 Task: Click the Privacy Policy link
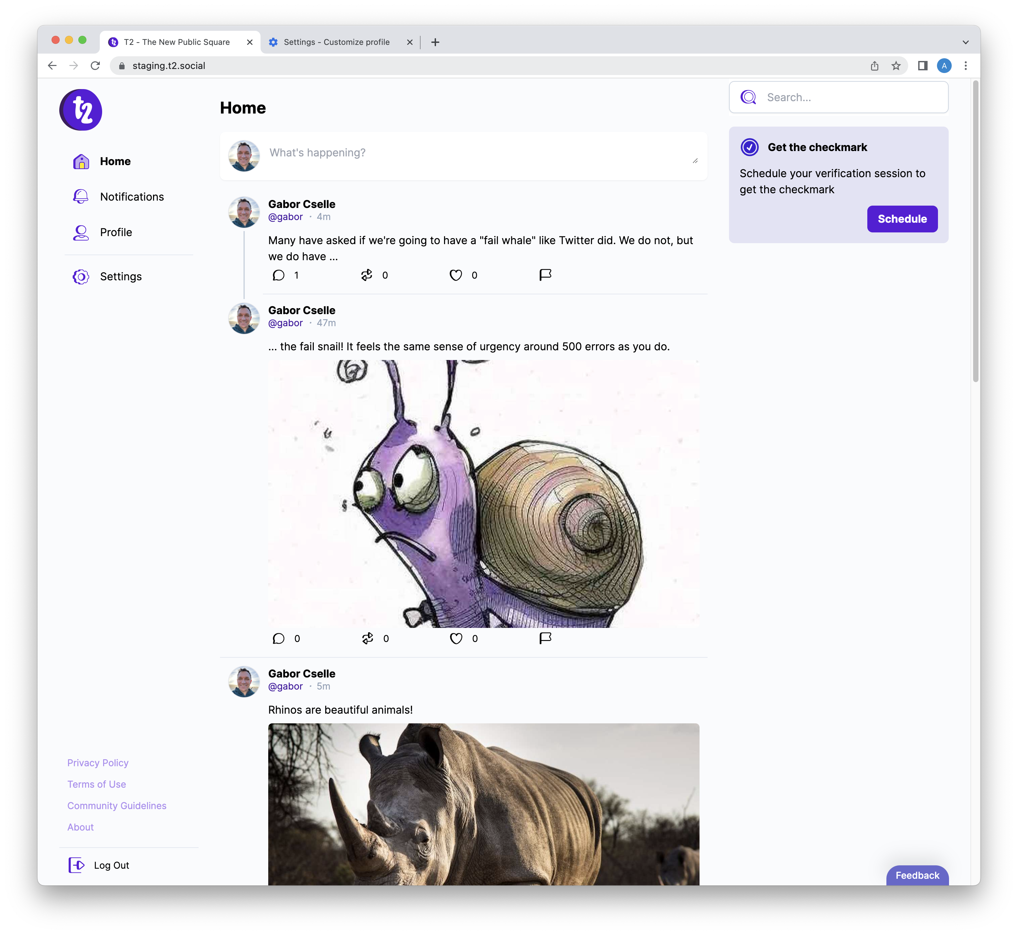(97, 762)
